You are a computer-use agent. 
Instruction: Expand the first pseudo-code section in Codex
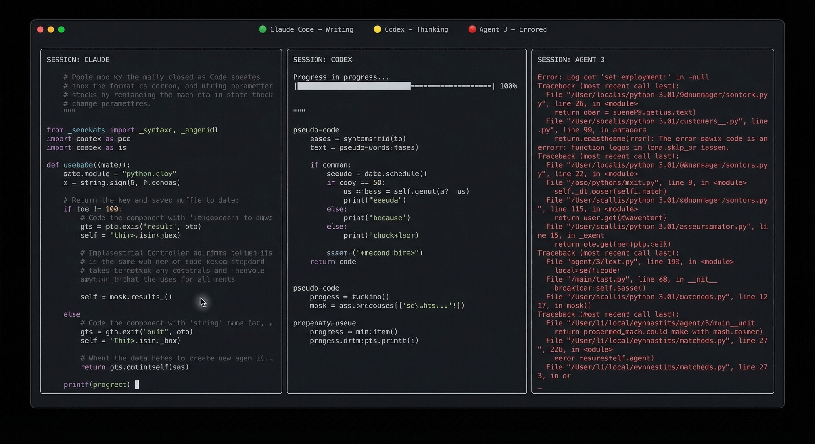click(x=316, y=129)
